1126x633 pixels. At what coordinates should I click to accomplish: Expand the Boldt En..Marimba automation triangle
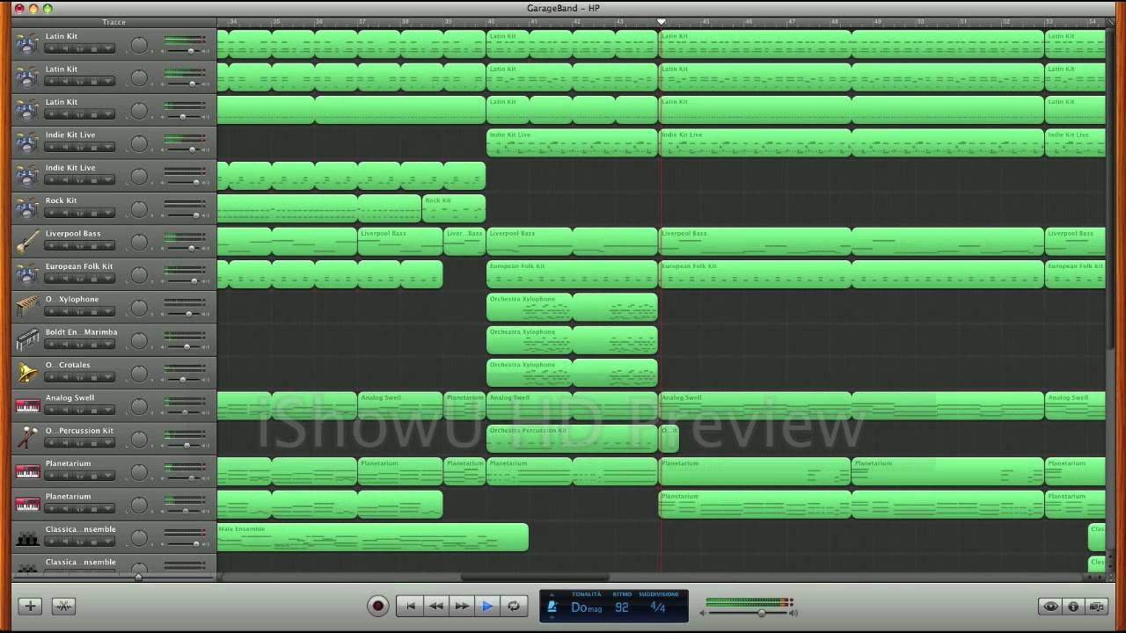(x=108, y=345)
